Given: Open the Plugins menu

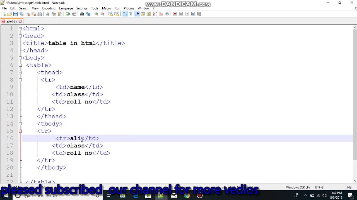Looking at the screenshot, I should pyautogui.click(x=129, y=8).
